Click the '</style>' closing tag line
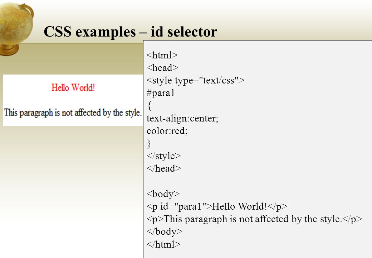 pyautogui.click(x=164, y=156)
